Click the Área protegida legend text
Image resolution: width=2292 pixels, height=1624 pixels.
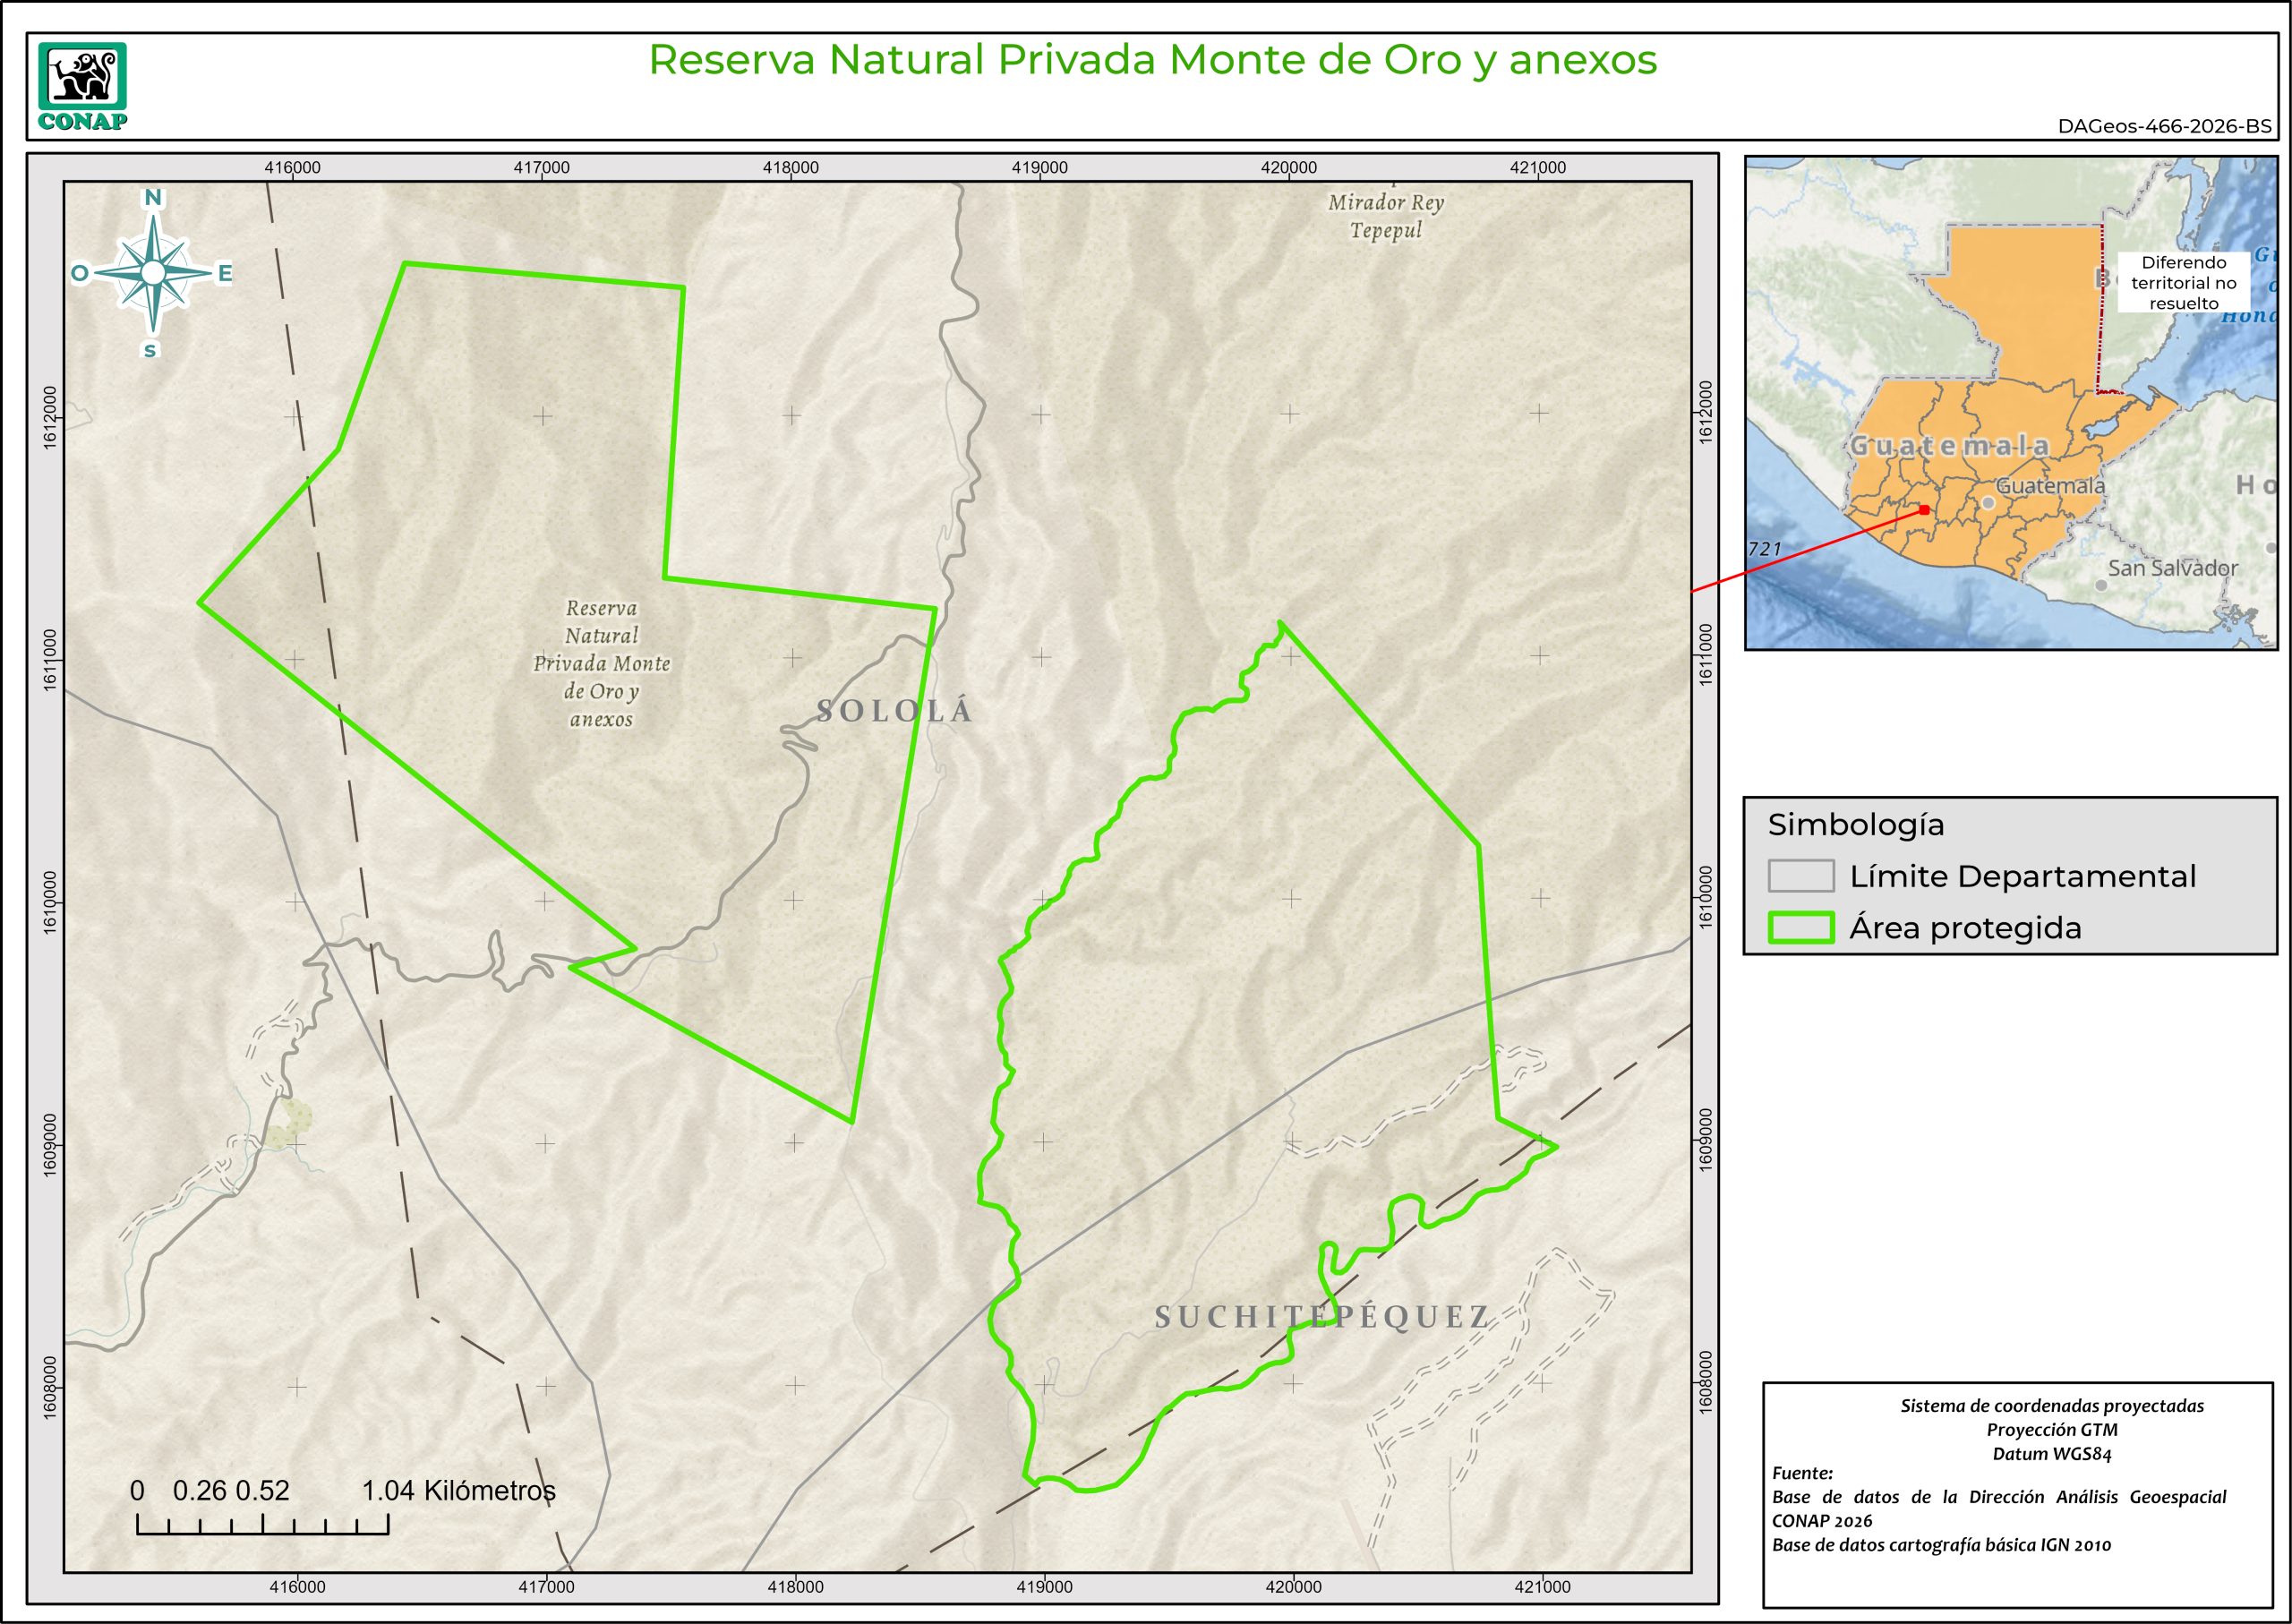[1965, 928]
